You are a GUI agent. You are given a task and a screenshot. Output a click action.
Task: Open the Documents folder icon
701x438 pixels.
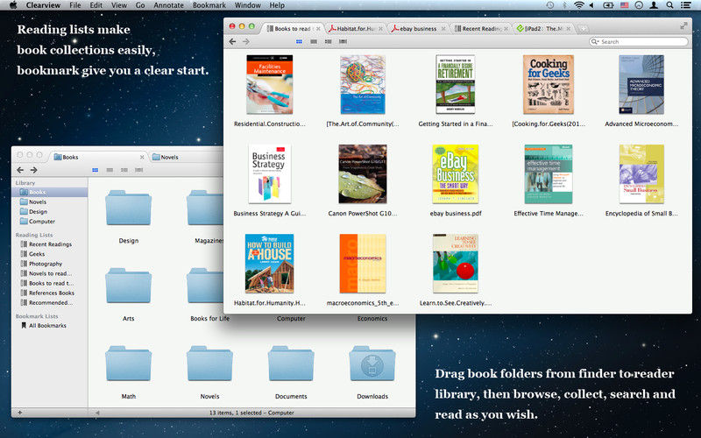[x=291, y=363]
